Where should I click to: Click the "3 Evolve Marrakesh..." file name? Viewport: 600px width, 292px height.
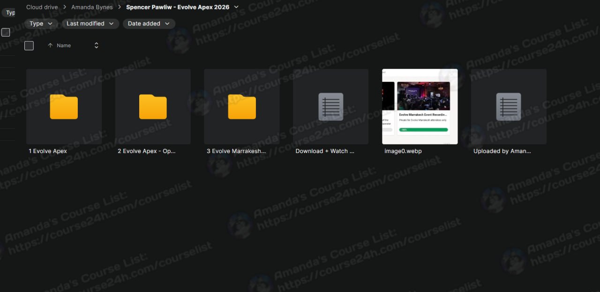point(236,151)
